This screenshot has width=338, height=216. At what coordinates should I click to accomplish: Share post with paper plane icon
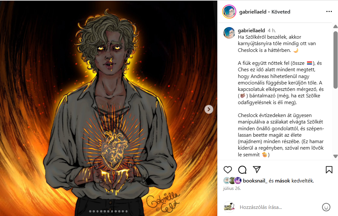[x=257, y=170]
